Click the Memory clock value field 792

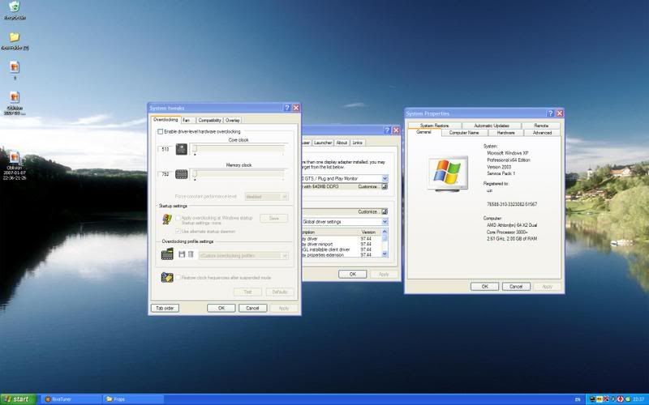[x=165, y=174]
